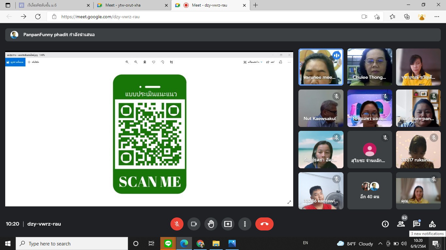View site information lock icon

click(54, 17)
